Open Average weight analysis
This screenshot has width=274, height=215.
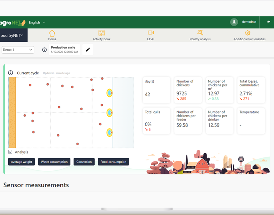pos(21,162)
